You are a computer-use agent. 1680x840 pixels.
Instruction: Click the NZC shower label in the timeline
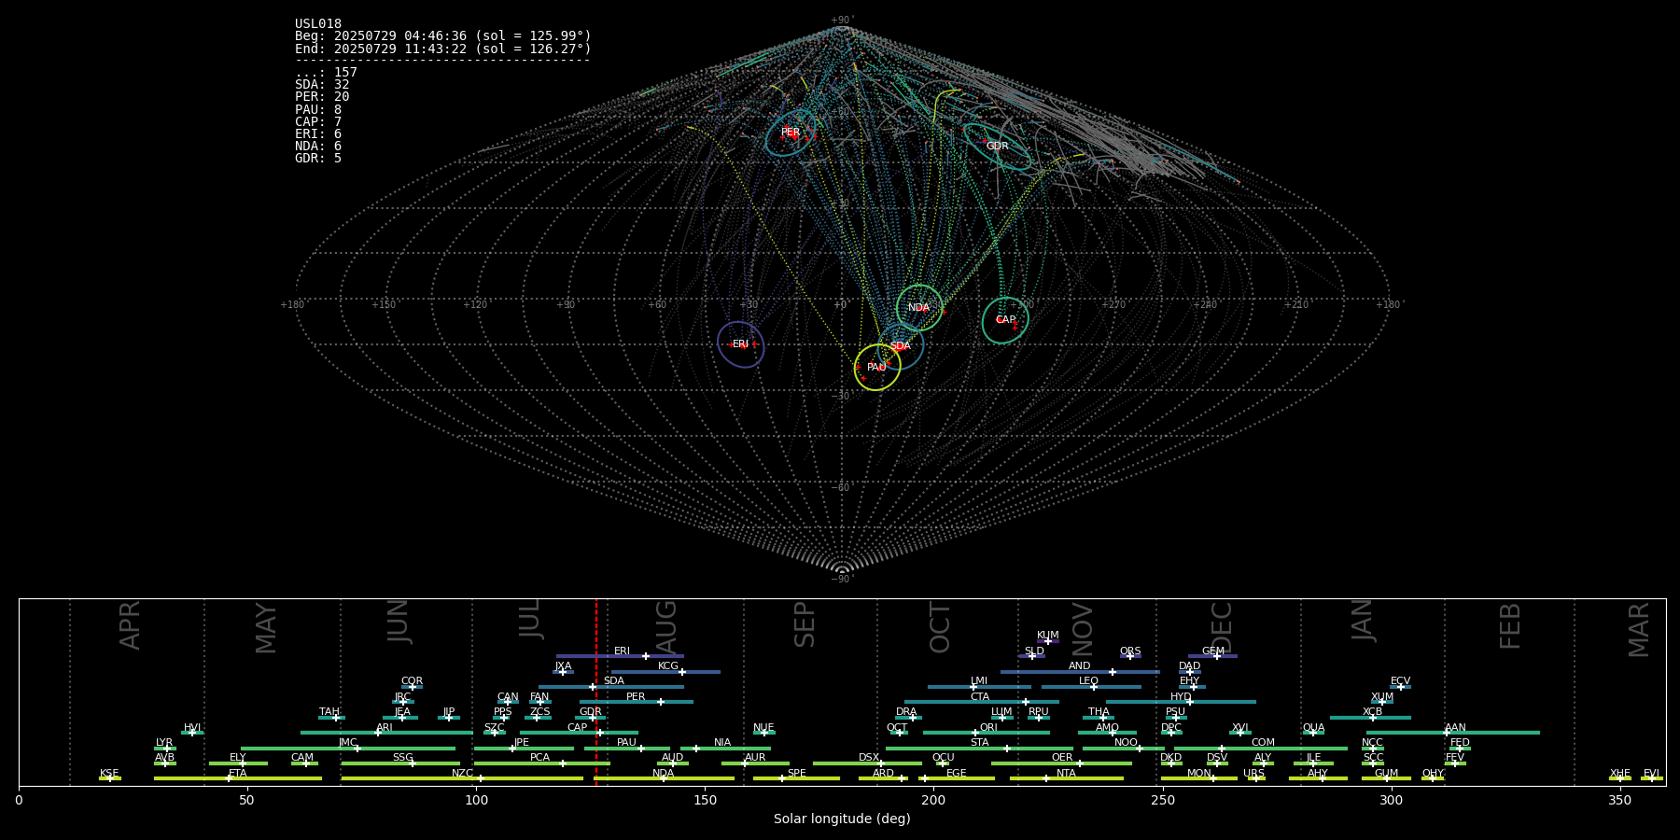(463, 774)
